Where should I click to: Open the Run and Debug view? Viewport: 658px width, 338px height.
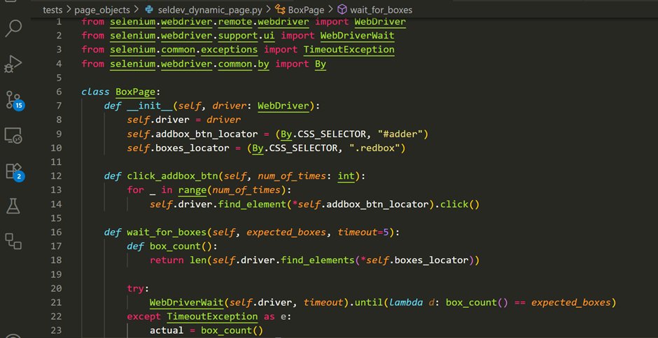[13, 64]
